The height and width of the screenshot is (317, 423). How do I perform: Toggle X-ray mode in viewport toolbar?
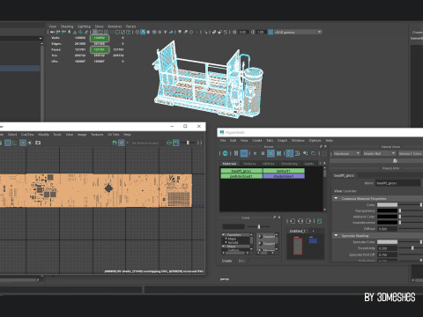pos(214,32)
